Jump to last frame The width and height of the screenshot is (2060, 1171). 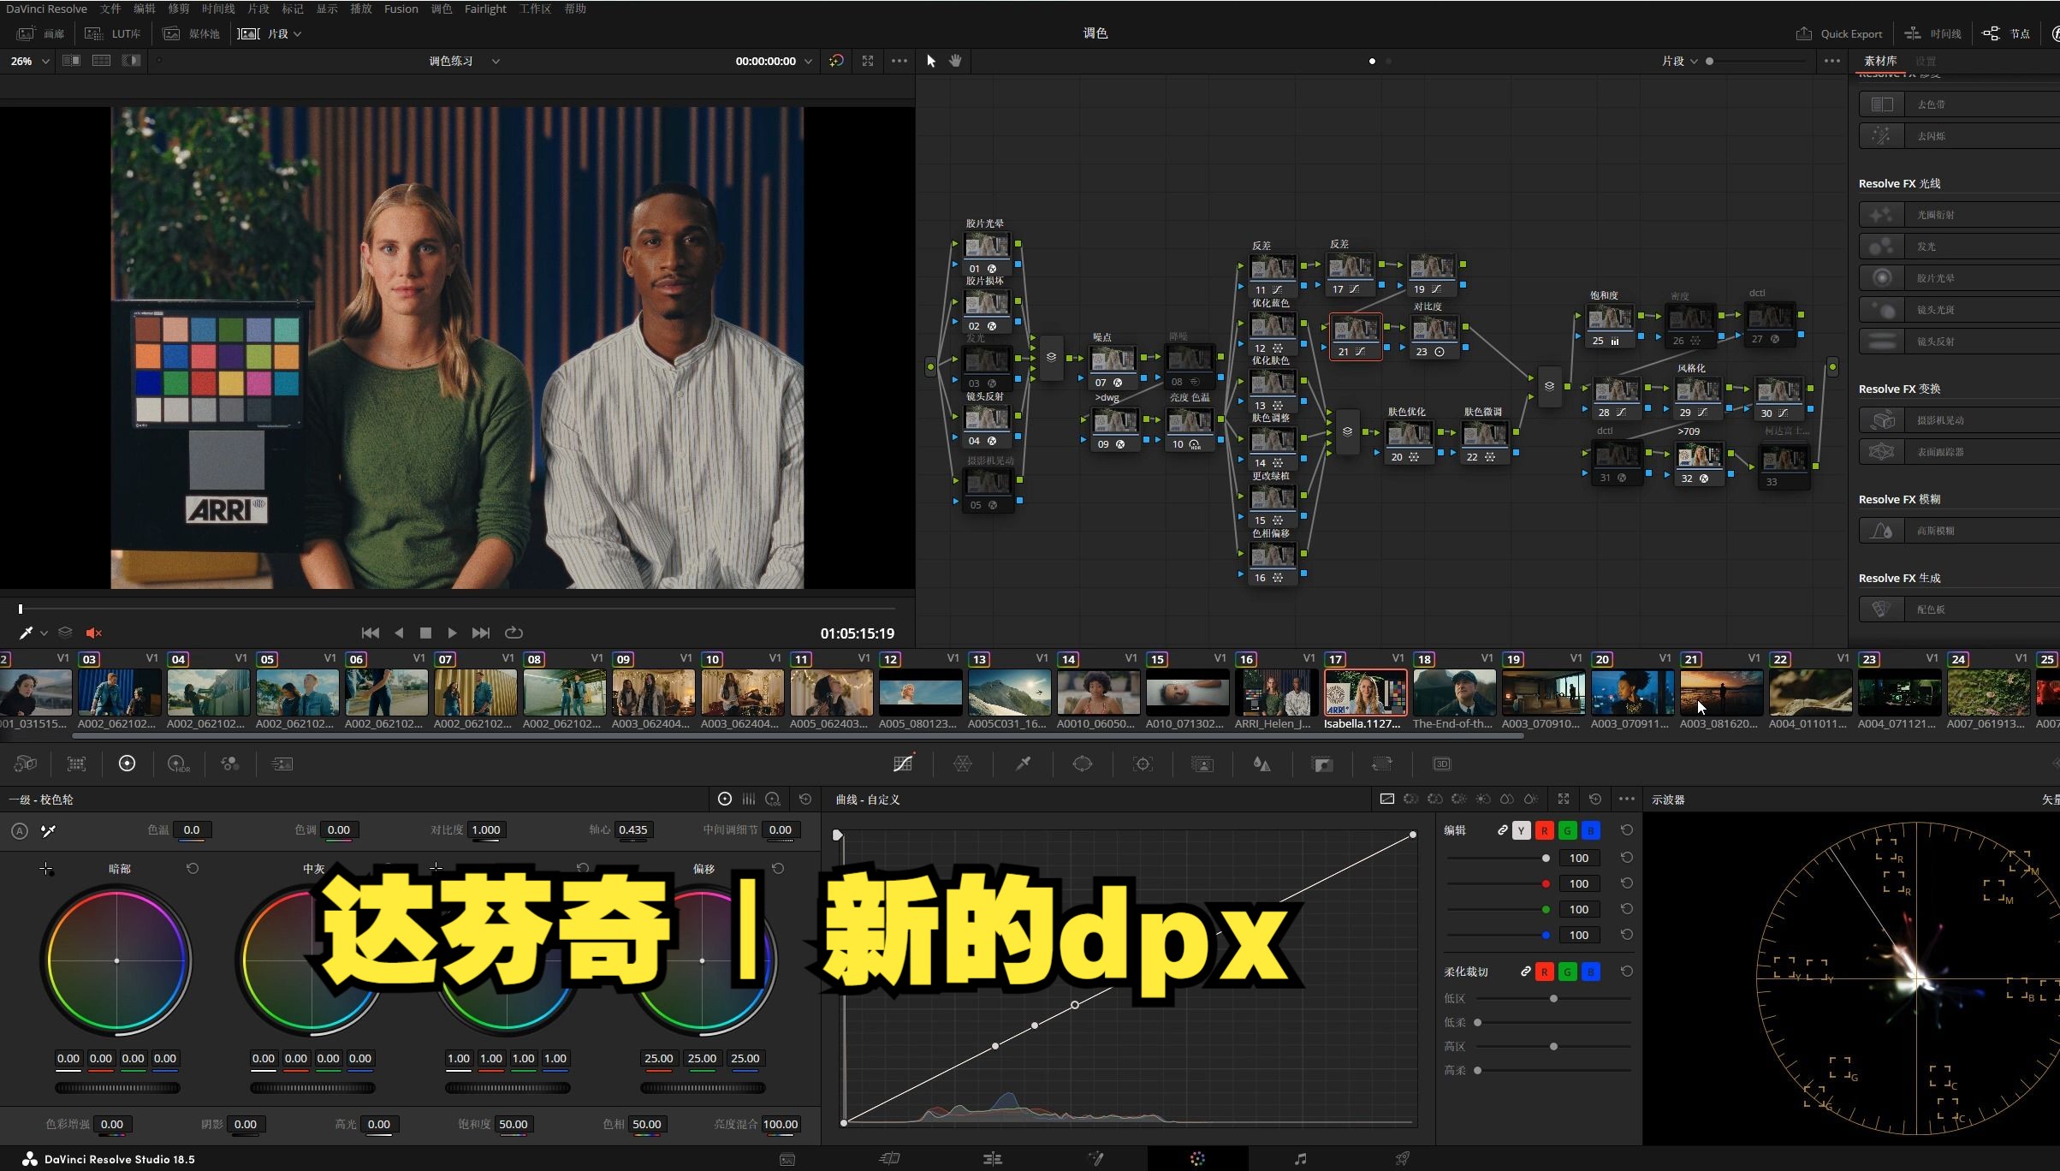pyautogui.click(x=481, y=633)
